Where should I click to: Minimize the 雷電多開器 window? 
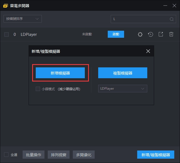click(x=165, y=5)
